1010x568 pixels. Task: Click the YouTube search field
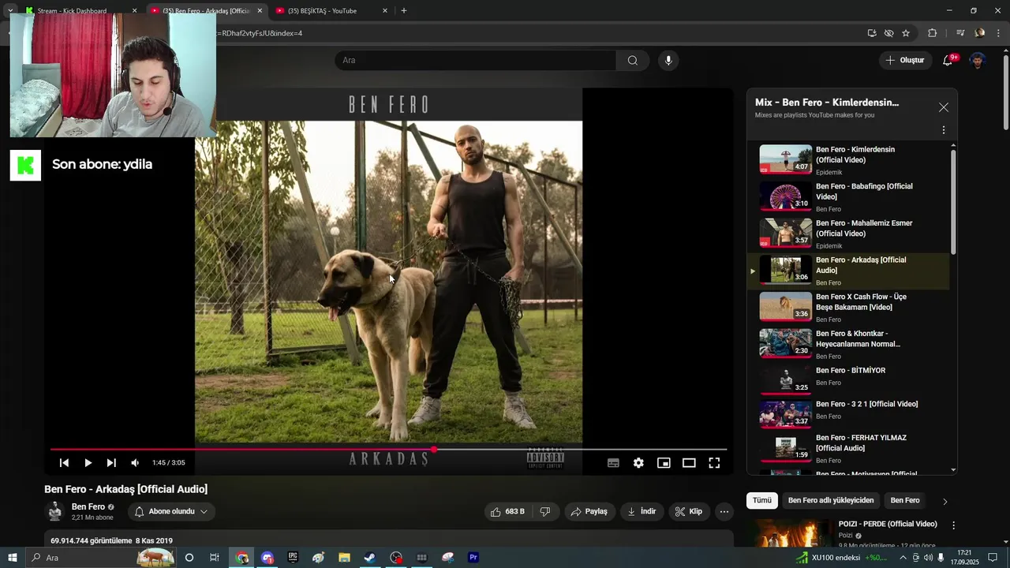tap(475, 61)
